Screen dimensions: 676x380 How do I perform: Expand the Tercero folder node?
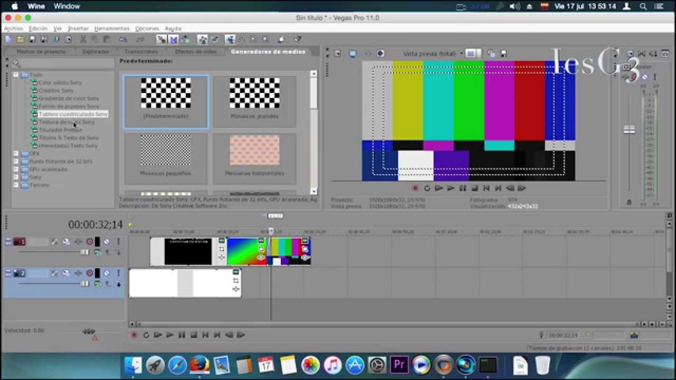click(x=16, y=185)
